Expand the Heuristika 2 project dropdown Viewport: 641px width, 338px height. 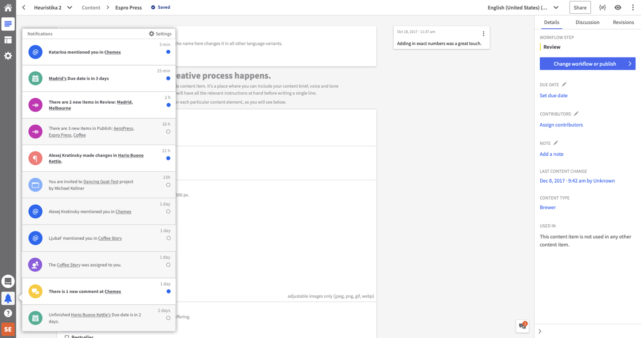(x=70, y=7)
